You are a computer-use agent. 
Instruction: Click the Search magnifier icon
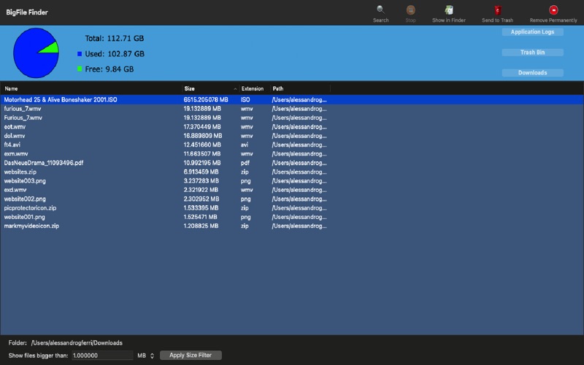click(x=380, y=9)
